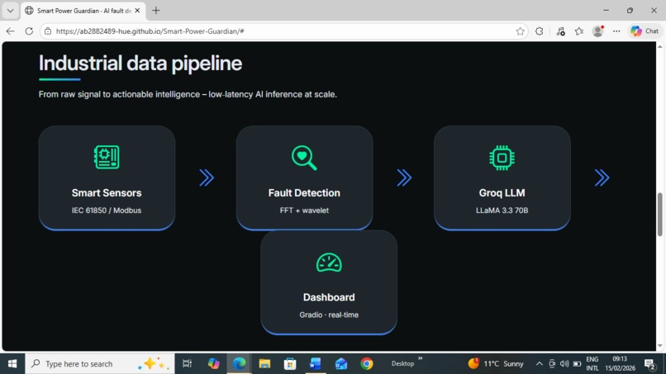Screen dimensions: 666x374
Task: Click the Smart Sensors circuit board icon
Action: pos(107,157)
